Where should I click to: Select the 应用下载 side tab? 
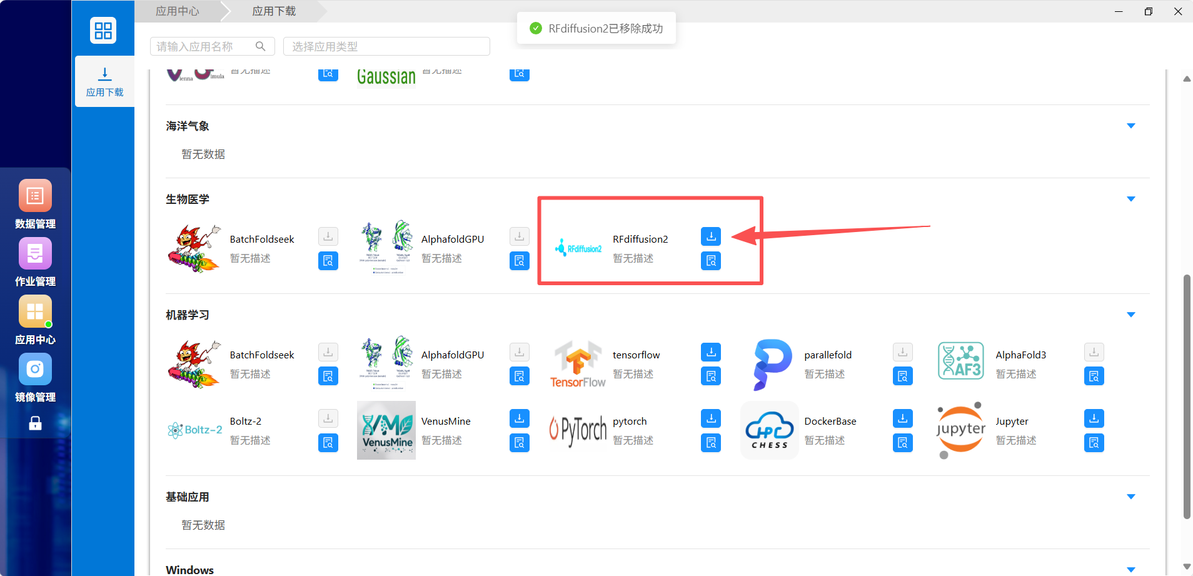coord(104,82)
